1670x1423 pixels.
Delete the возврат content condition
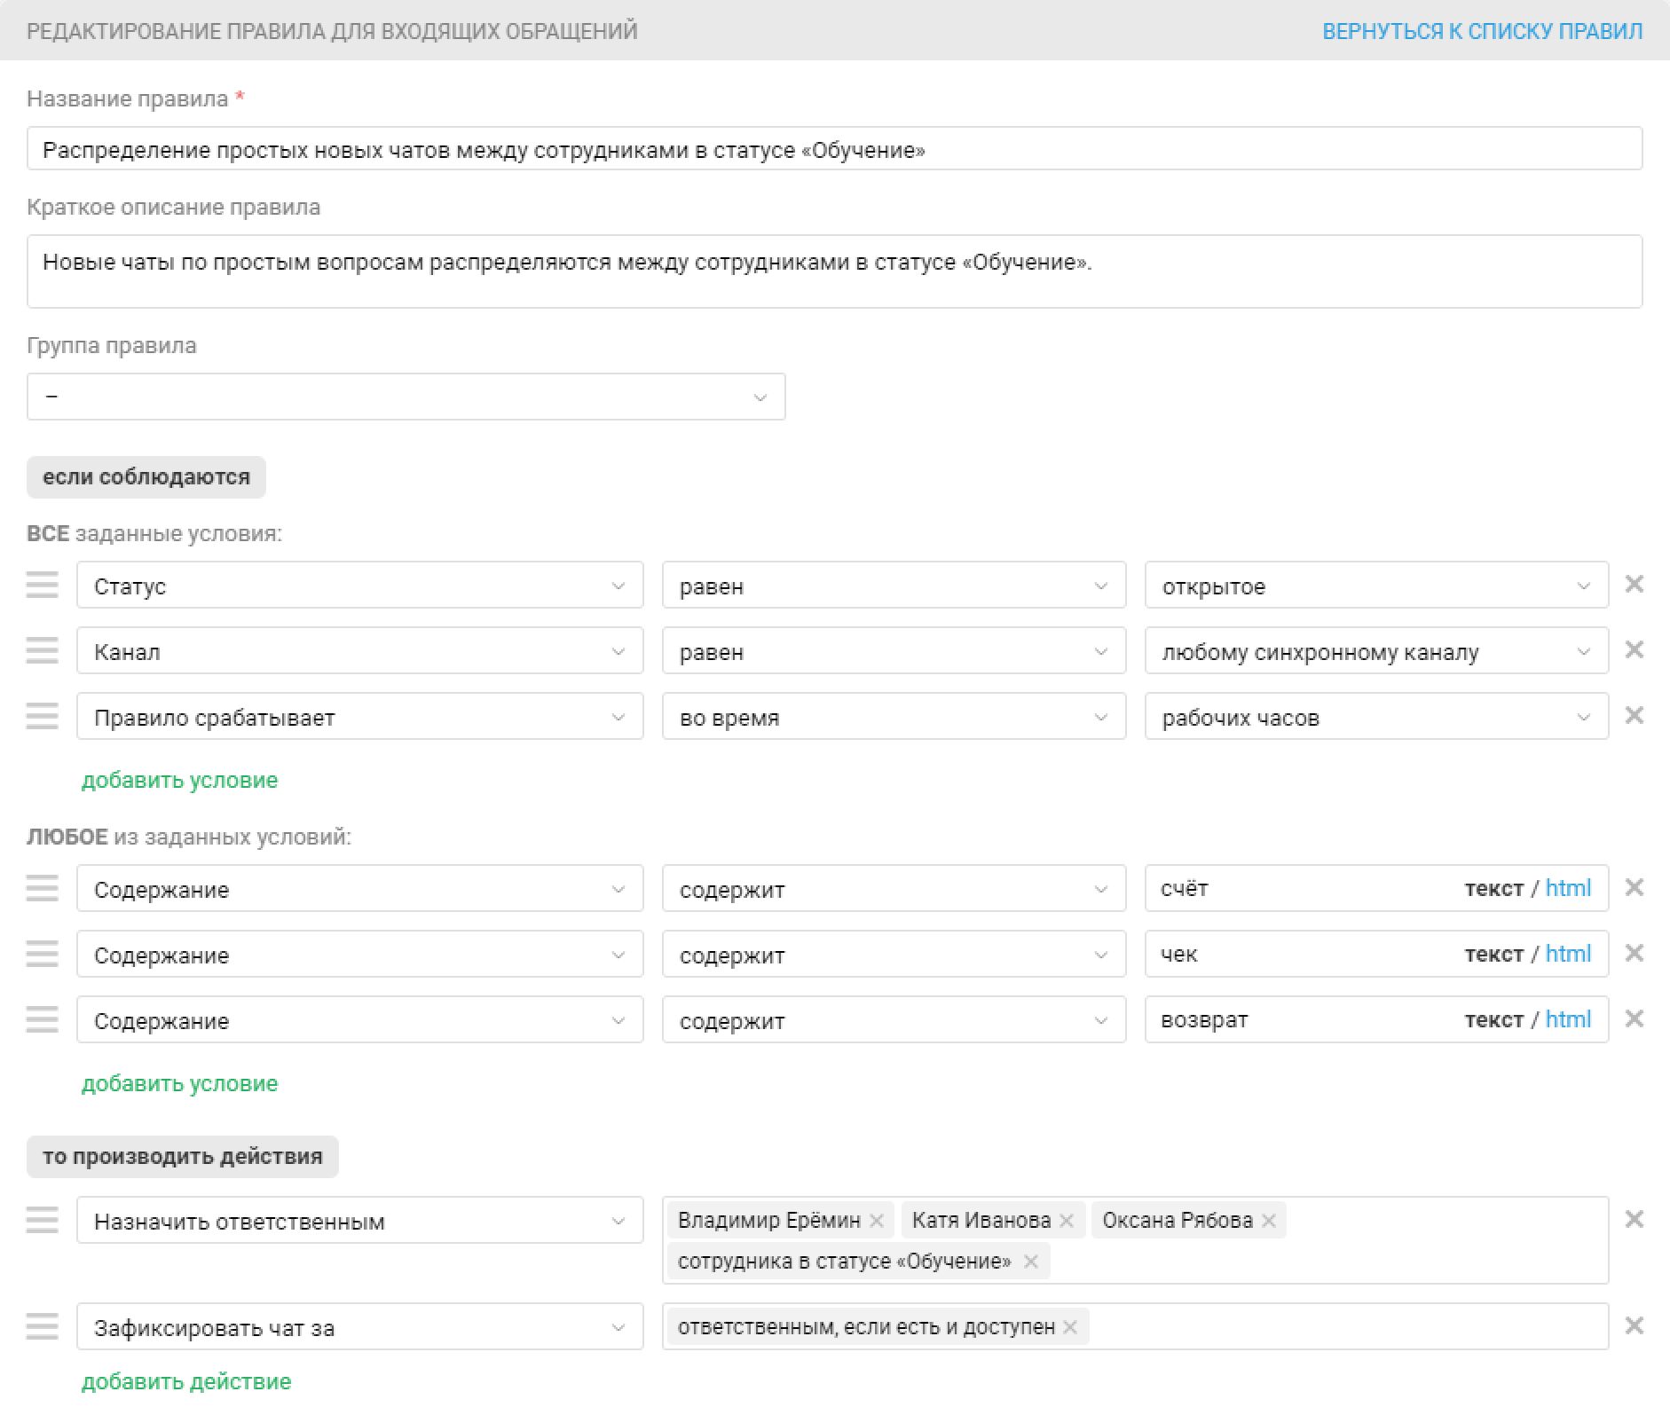tap(1634, 1019)
